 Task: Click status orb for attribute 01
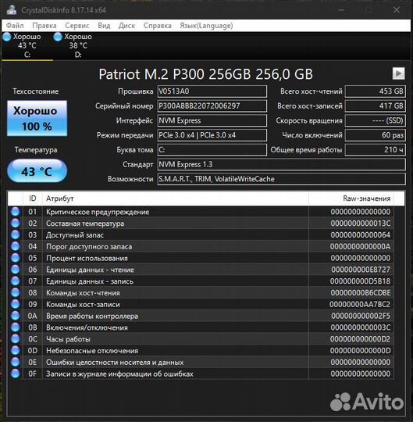point(16,212)
